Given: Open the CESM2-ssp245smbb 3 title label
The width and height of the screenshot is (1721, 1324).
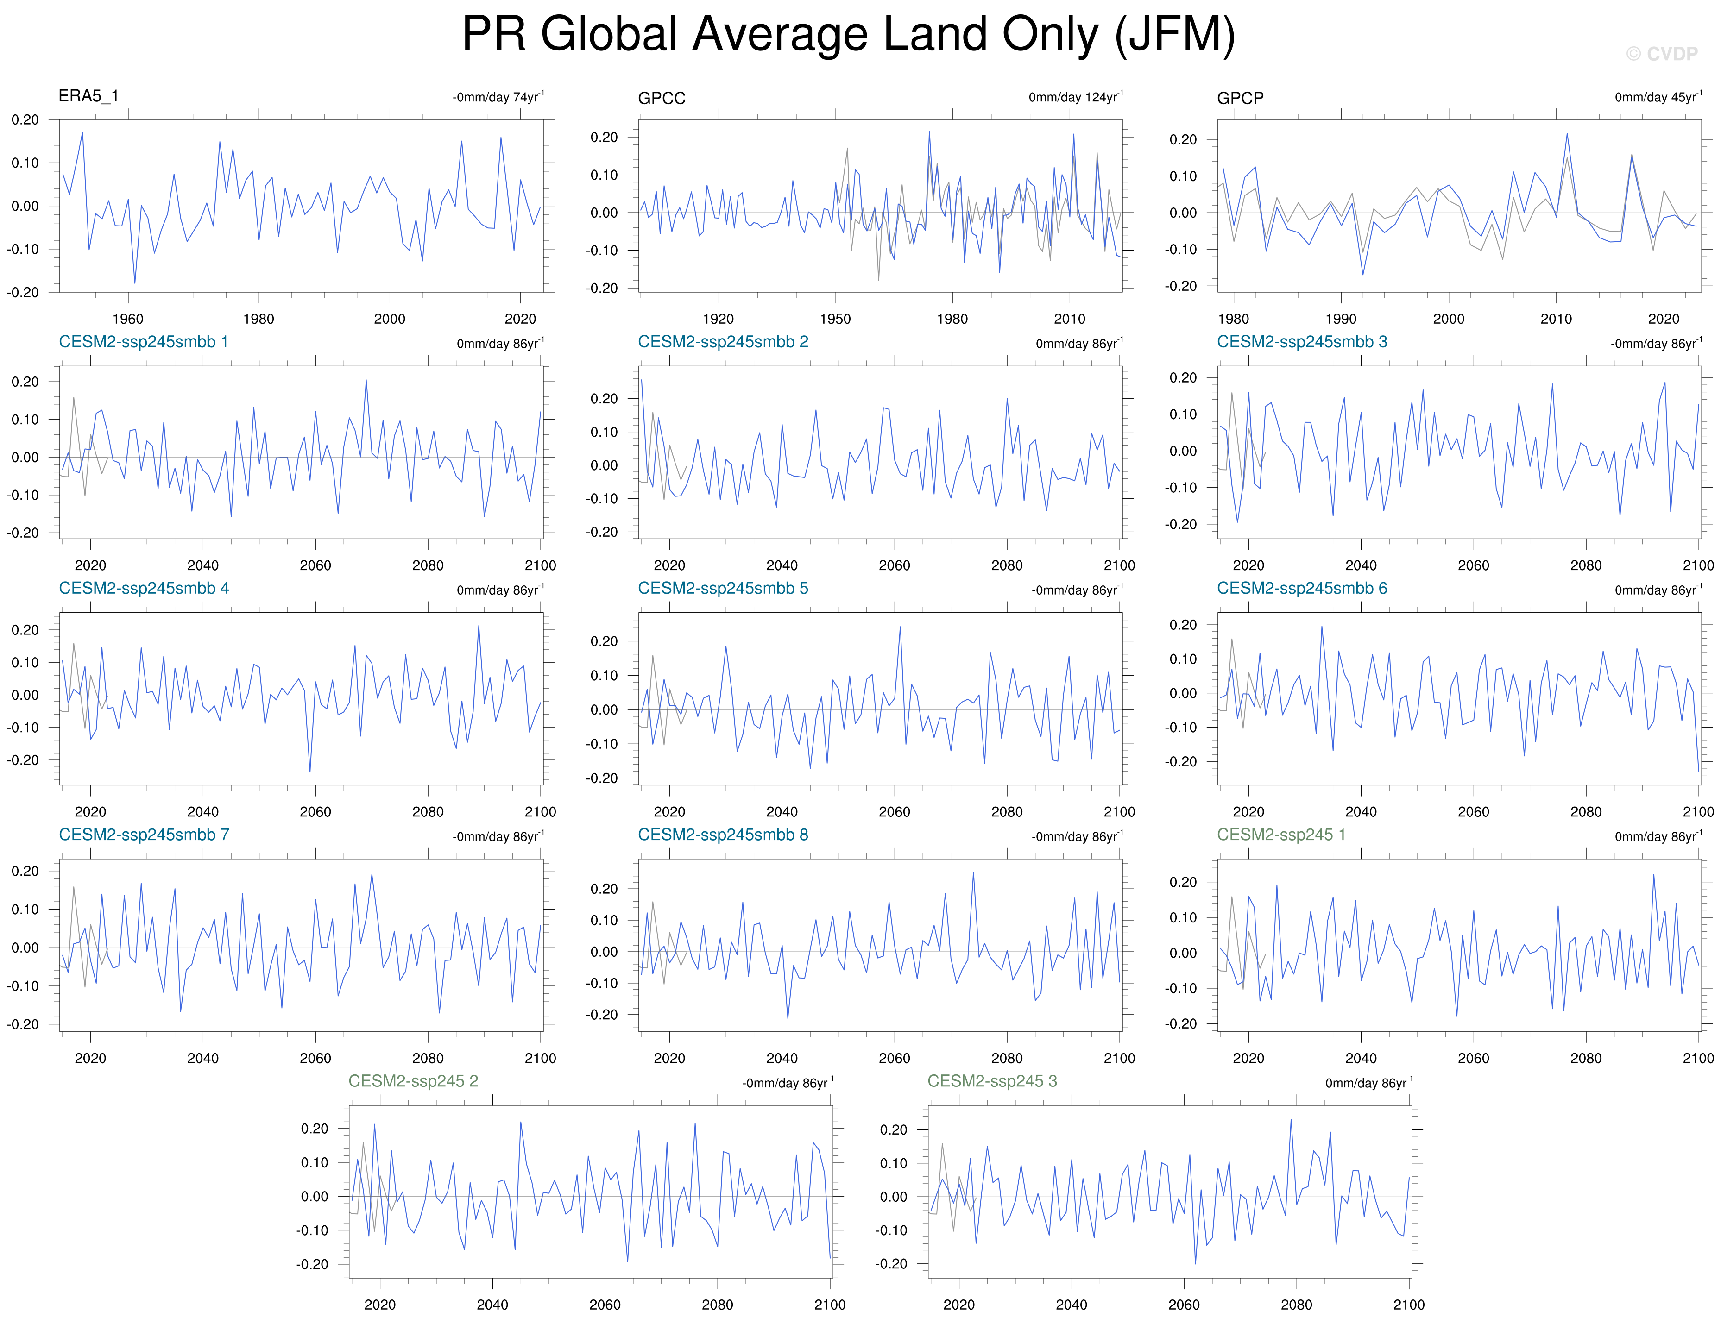Looking at the screenshot, I should coord(1302,342).
